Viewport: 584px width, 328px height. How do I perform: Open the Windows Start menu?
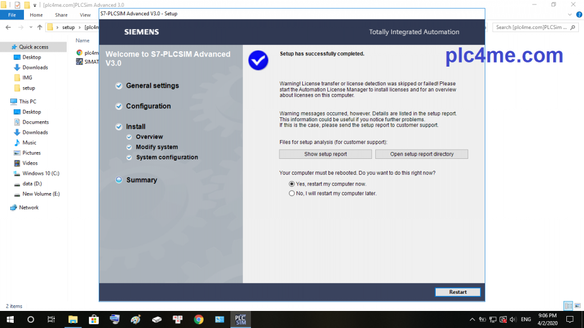click(10, 319)
